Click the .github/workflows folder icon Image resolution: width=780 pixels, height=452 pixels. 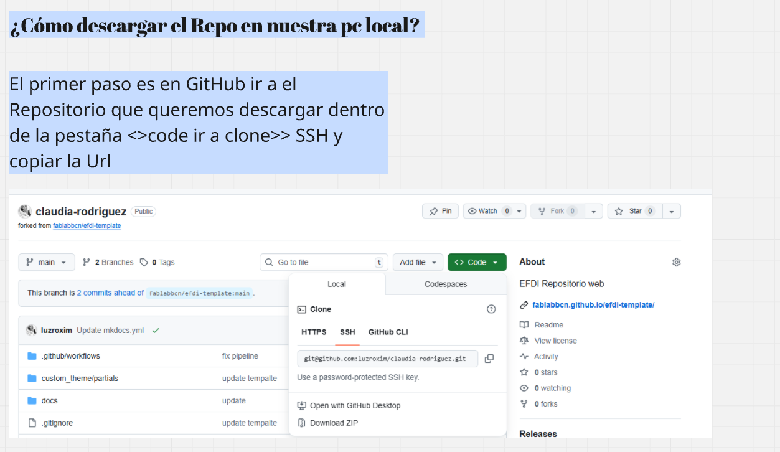(x=32, y=356)
